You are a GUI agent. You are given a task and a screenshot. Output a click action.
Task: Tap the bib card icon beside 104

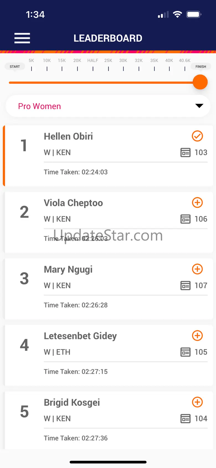point(185,419)
